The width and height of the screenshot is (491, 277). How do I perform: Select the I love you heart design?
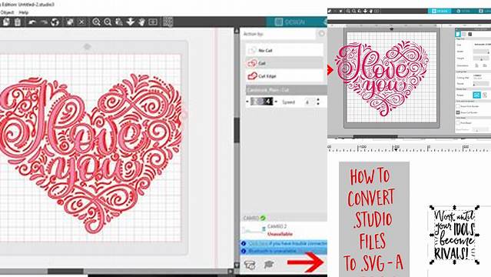tap(91, 154)
